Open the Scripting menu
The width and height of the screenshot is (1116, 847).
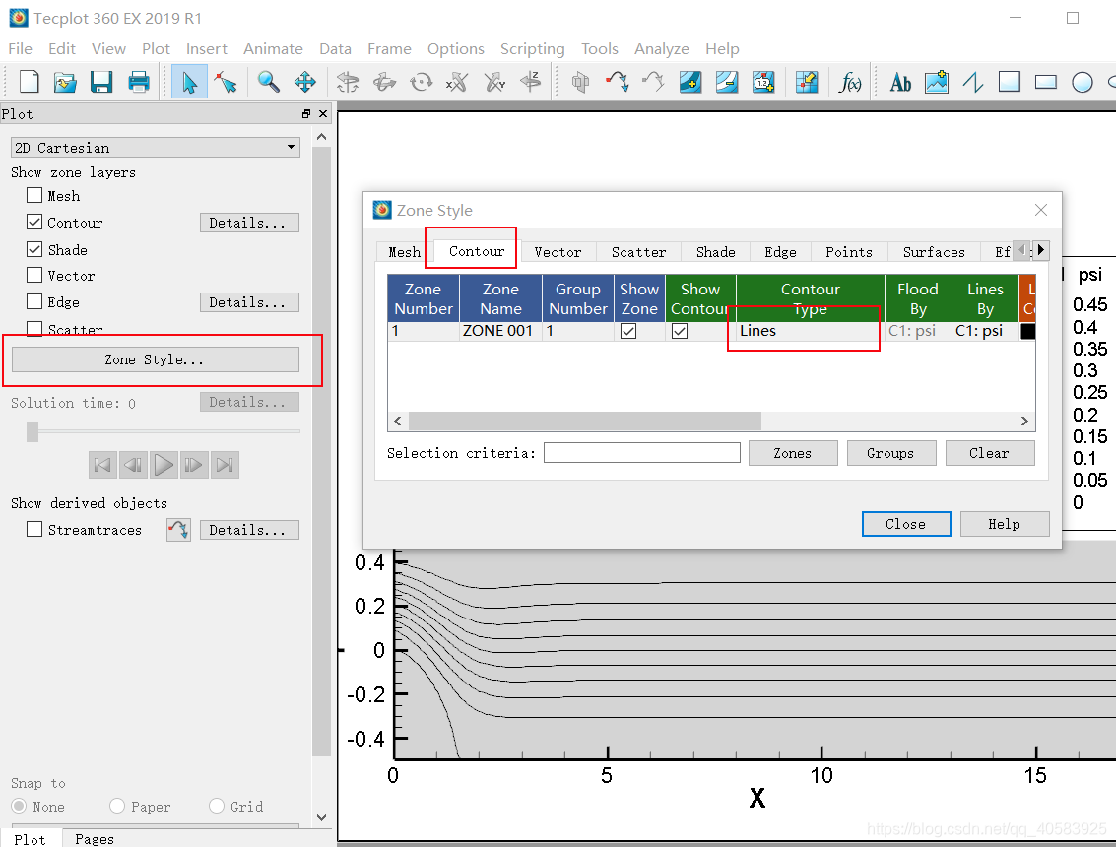point(532,49)
